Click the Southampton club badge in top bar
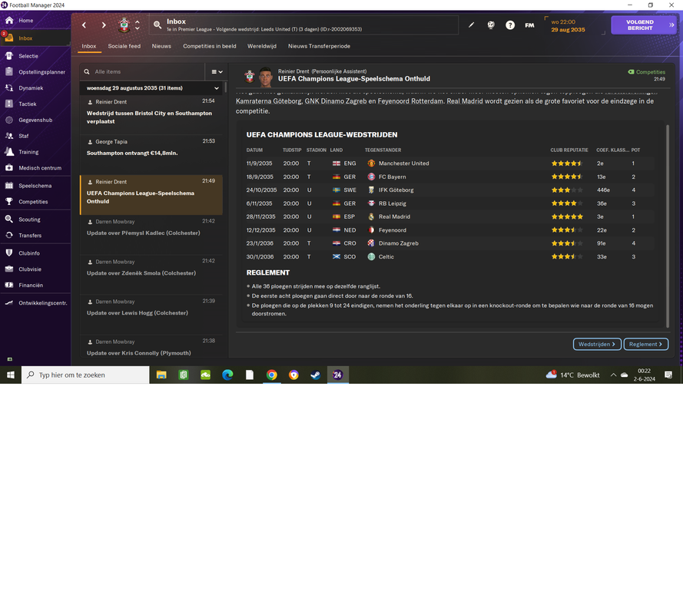 124,25
